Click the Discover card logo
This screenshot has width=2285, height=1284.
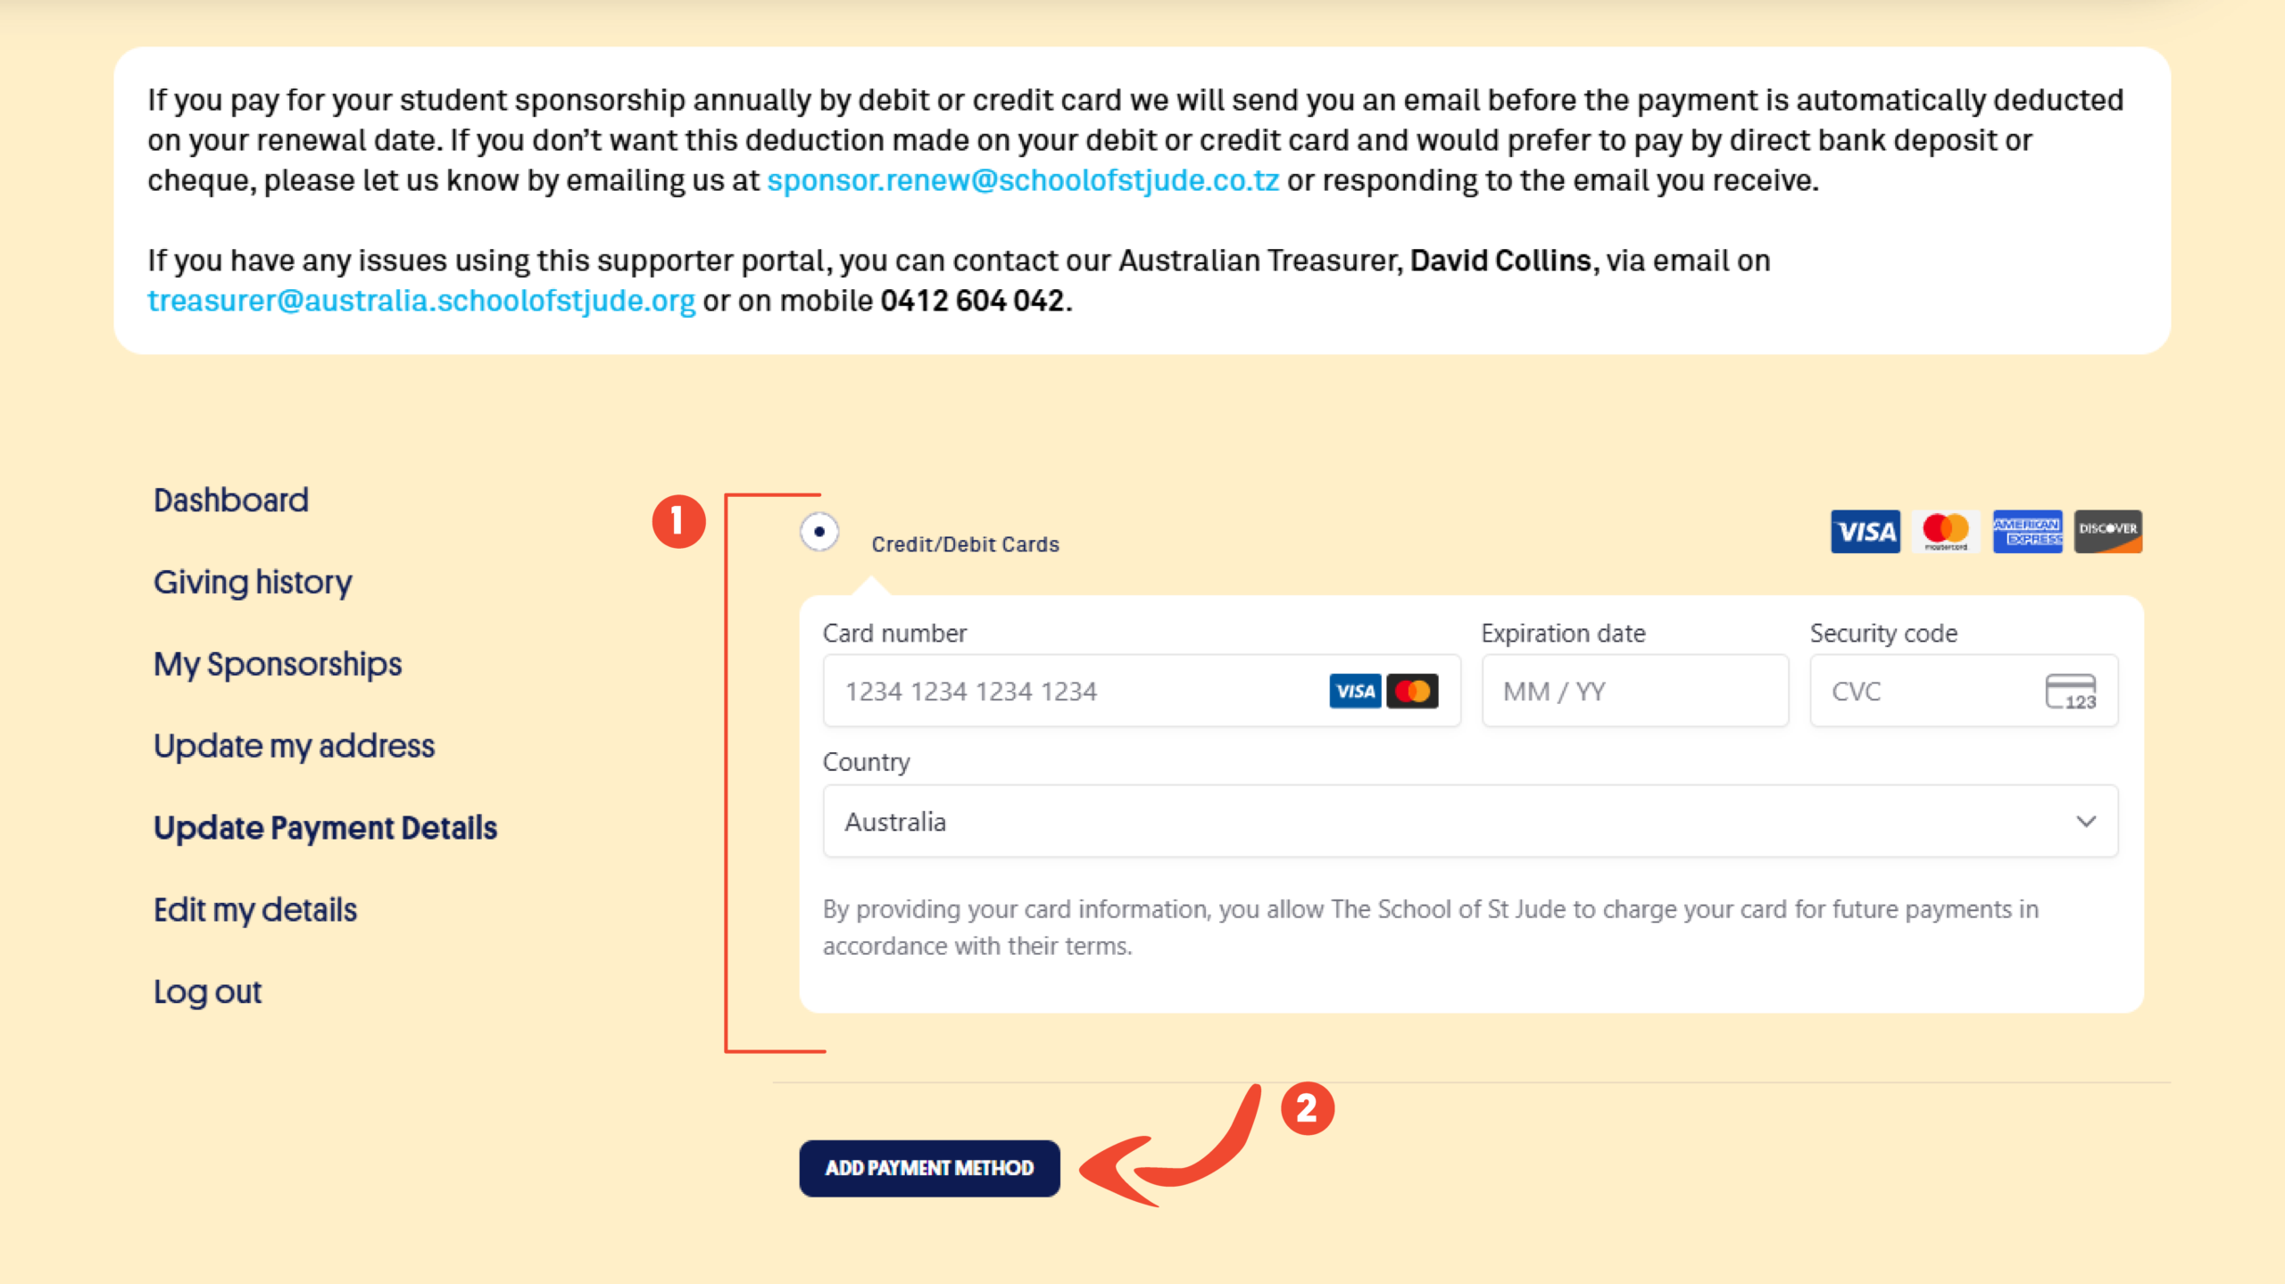(2107, 532)
